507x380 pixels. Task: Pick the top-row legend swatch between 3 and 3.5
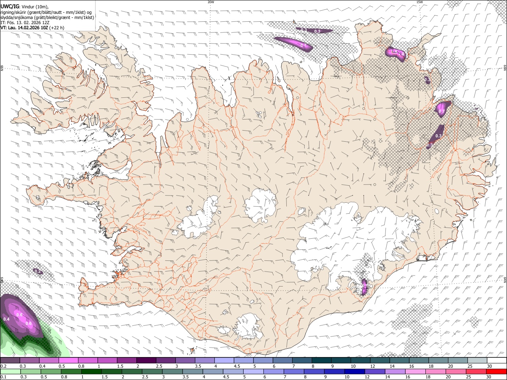coord(185,360)
